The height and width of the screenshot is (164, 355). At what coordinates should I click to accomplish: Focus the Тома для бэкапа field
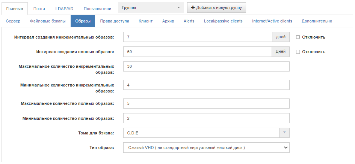[201, 133]
